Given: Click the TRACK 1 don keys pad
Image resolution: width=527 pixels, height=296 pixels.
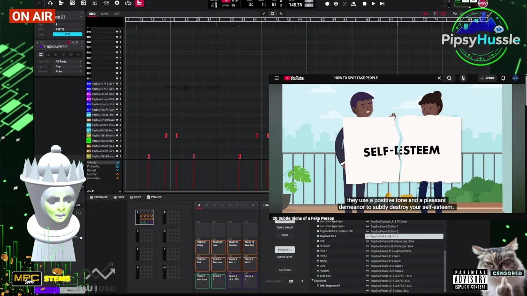Looking at the screenshot, I should click(x=202, y=281).
